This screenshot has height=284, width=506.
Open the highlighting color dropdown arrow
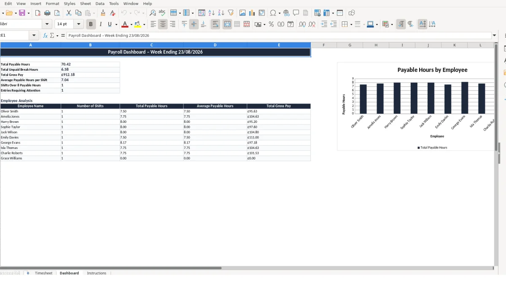[x=144, y=24]
